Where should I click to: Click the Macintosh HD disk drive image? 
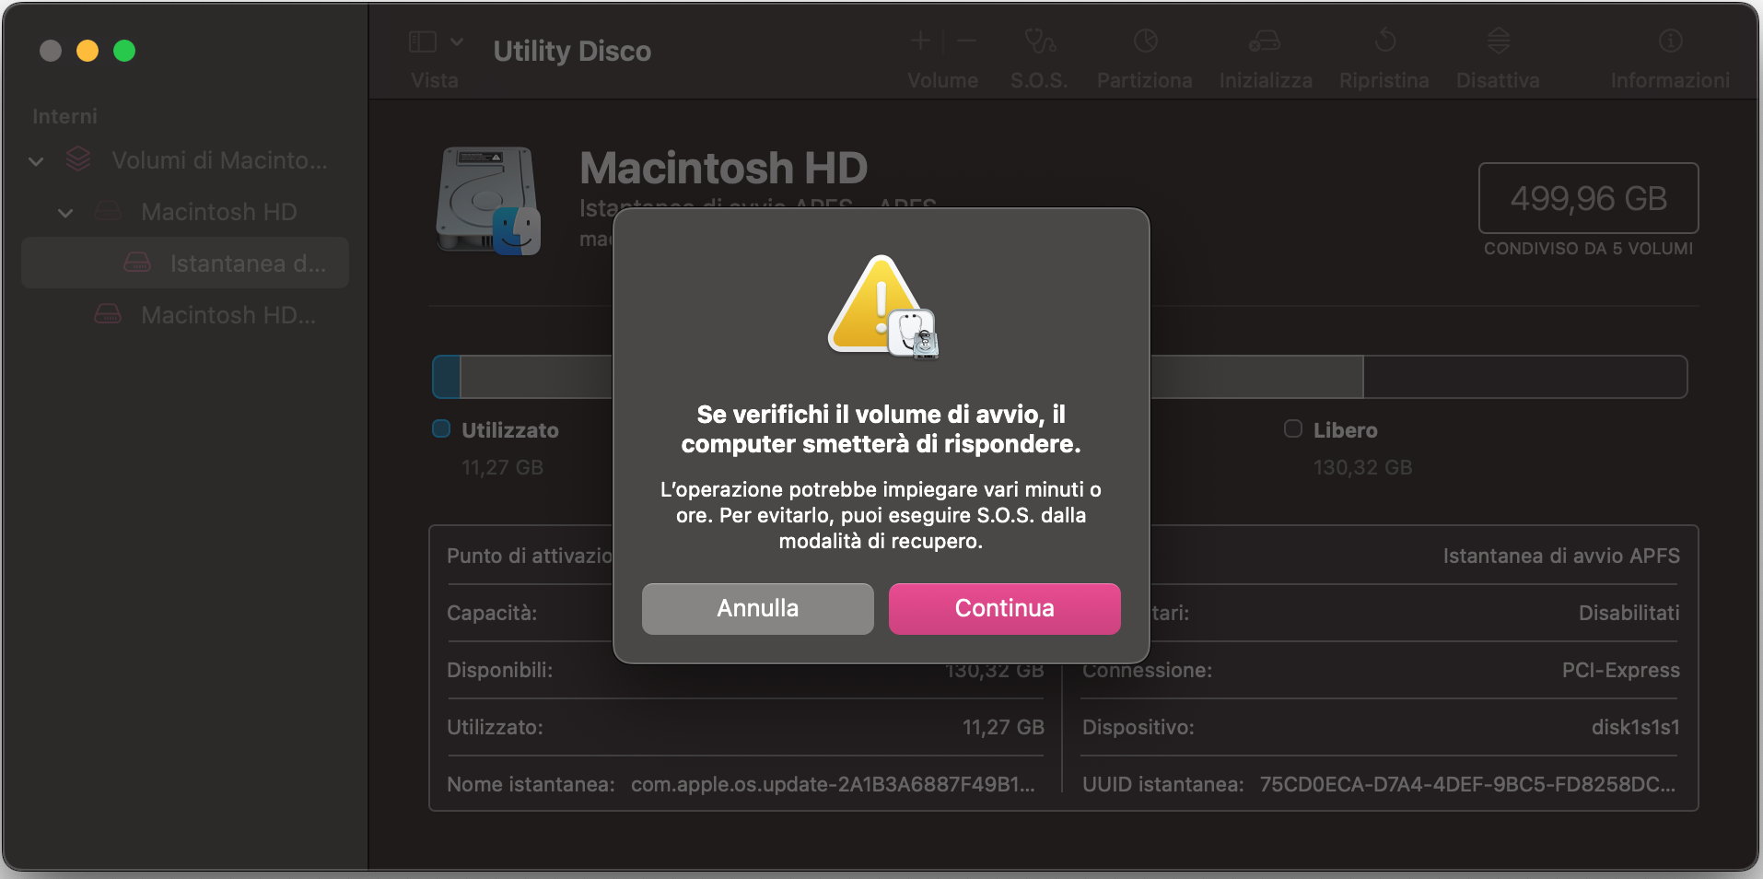click(x=488, y=200)
